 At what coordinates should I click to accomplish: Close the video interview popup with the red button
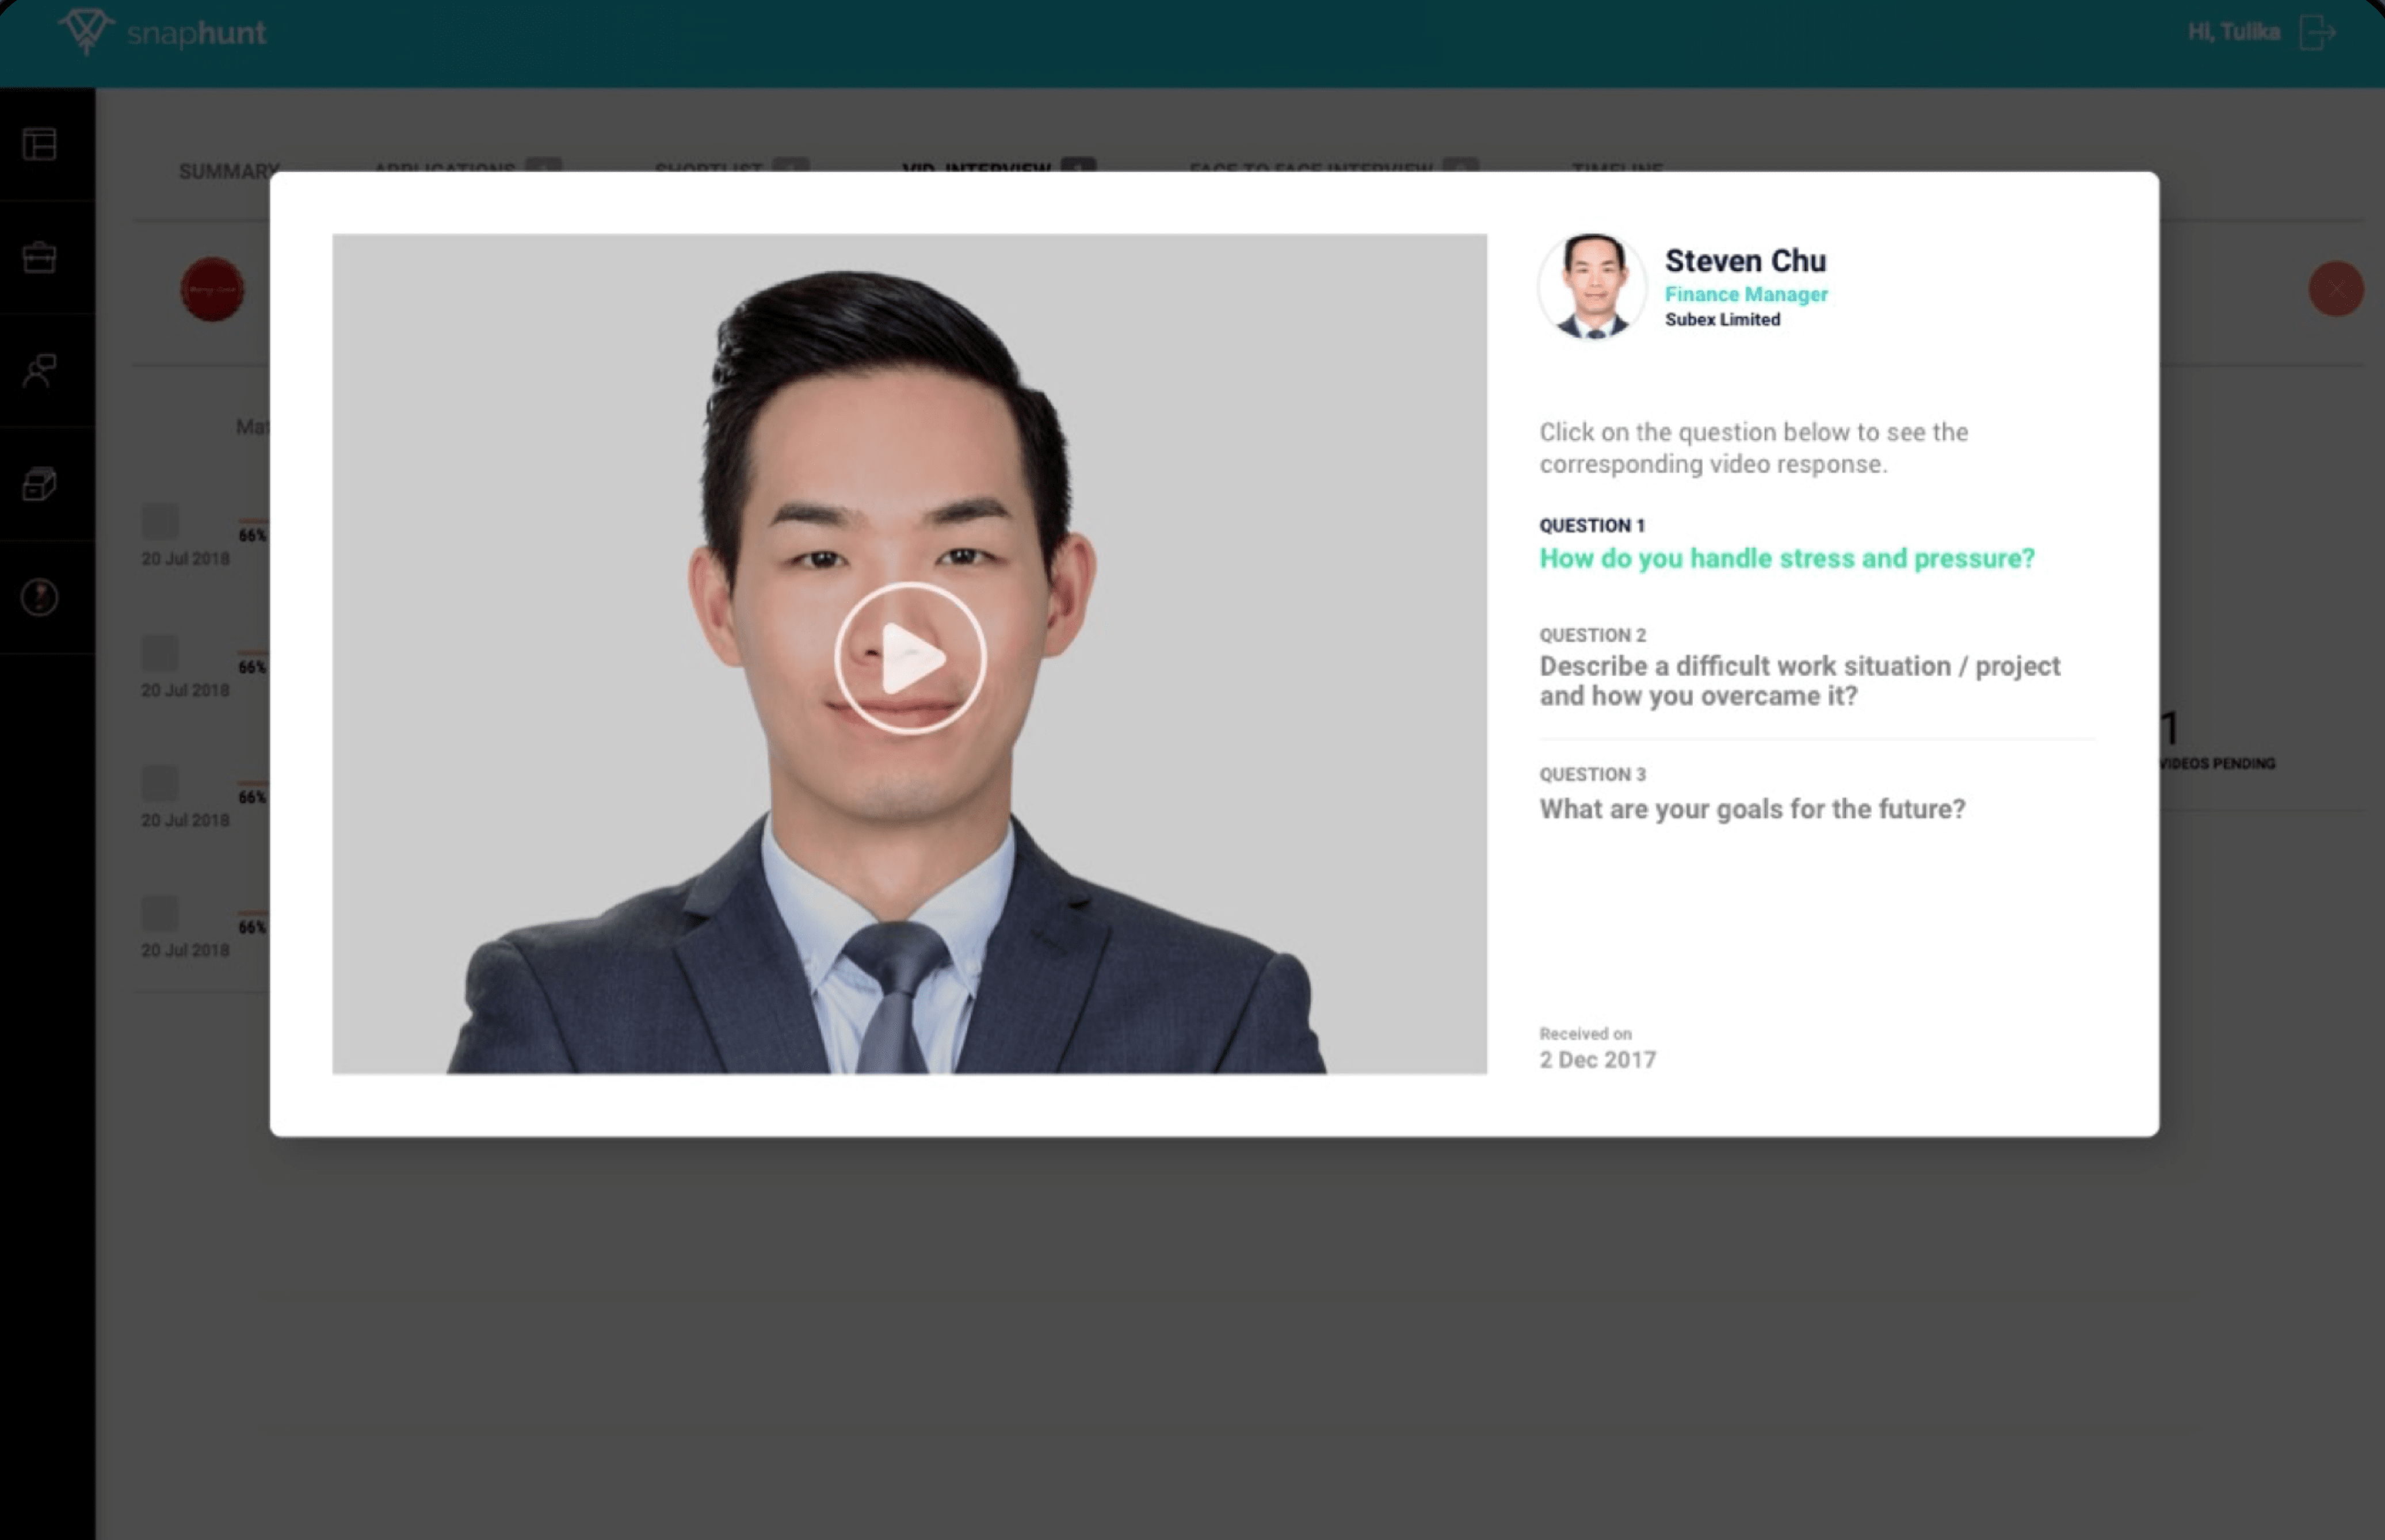point(2336,289)
